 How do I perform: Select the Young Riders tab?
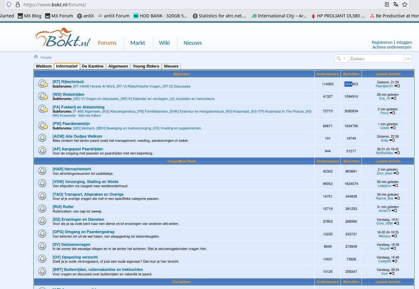tap(146, 66)
